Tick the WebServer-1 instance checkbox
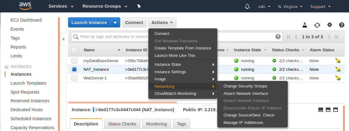The image size is (349, 131). [74, 78]
